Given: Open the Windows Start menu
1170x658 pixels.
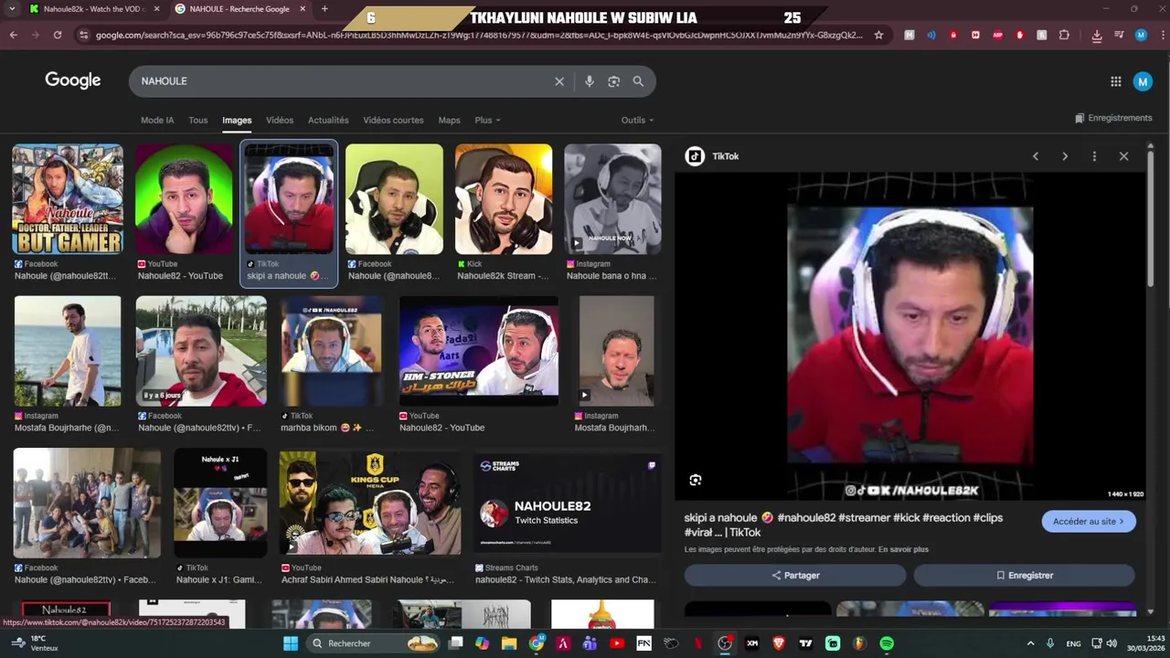Looking at the screenshot, I should (291, 643).
